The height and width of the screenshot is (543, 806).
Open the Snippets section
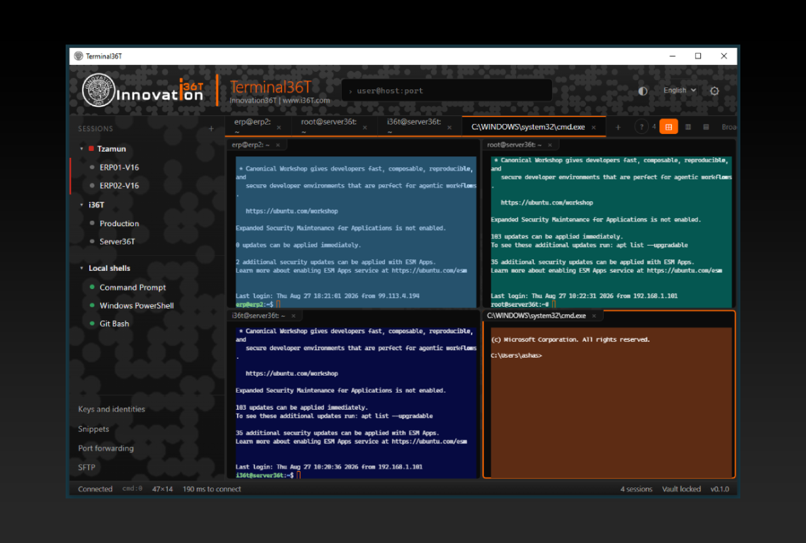[93, 429]
